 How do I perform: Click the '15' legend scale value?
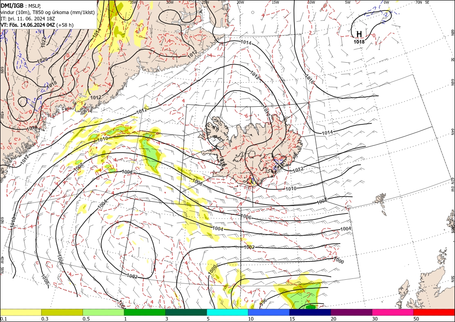click(292, 319)
